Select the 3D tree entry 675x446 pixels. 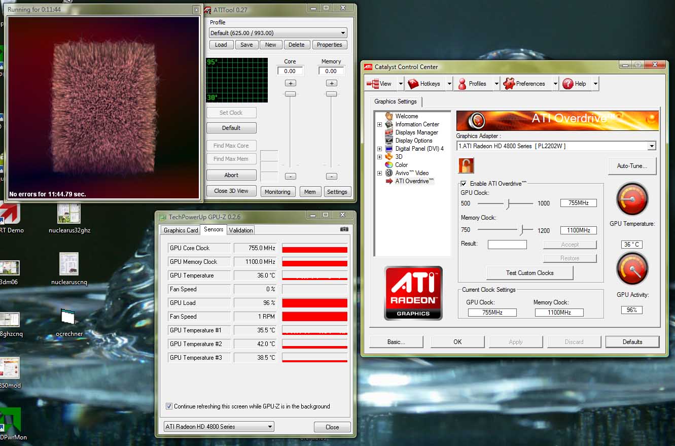[399, 157]
